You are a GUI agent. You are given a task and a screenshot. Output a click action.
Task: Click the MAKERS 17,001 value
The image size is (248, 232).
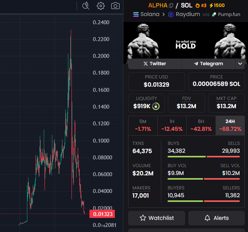pyautogui.click(x=141, y=196)
